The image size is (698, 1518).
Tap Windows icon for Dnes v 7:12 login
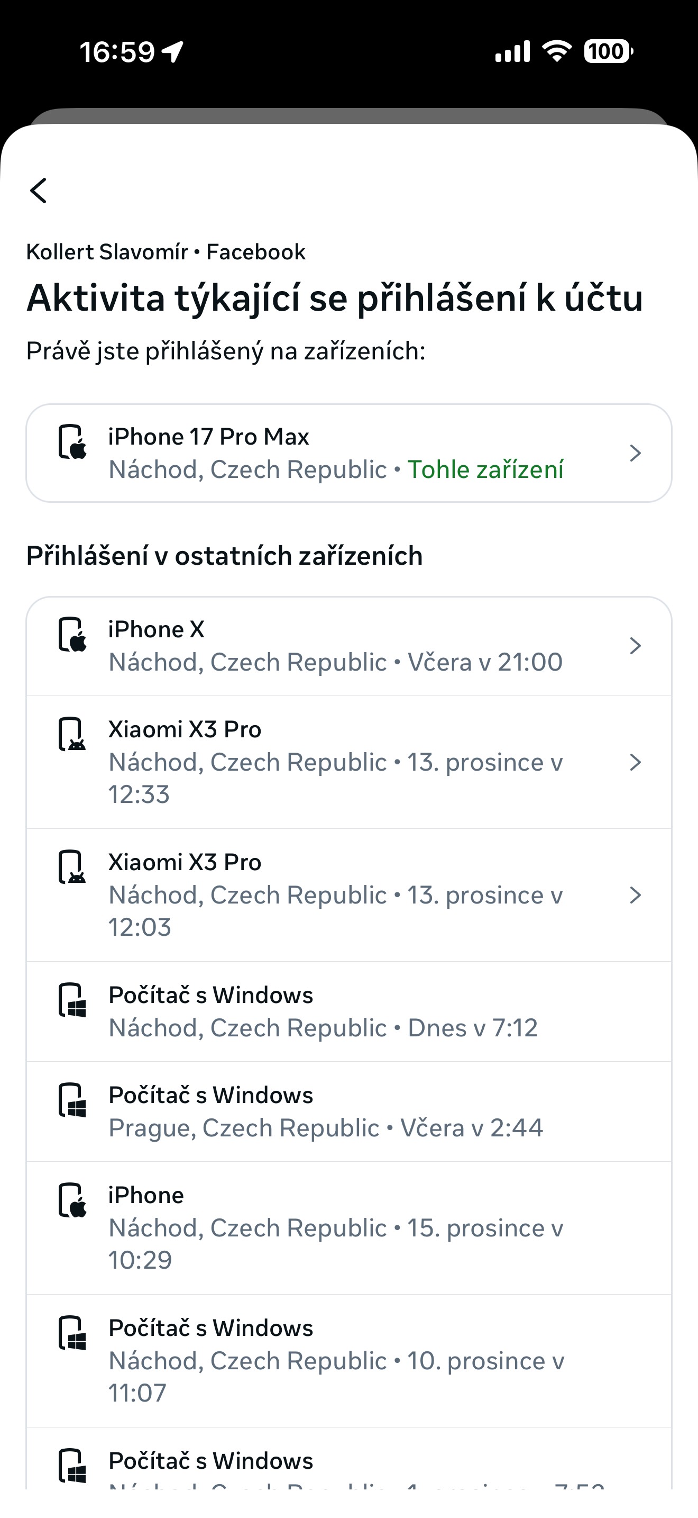72,999
